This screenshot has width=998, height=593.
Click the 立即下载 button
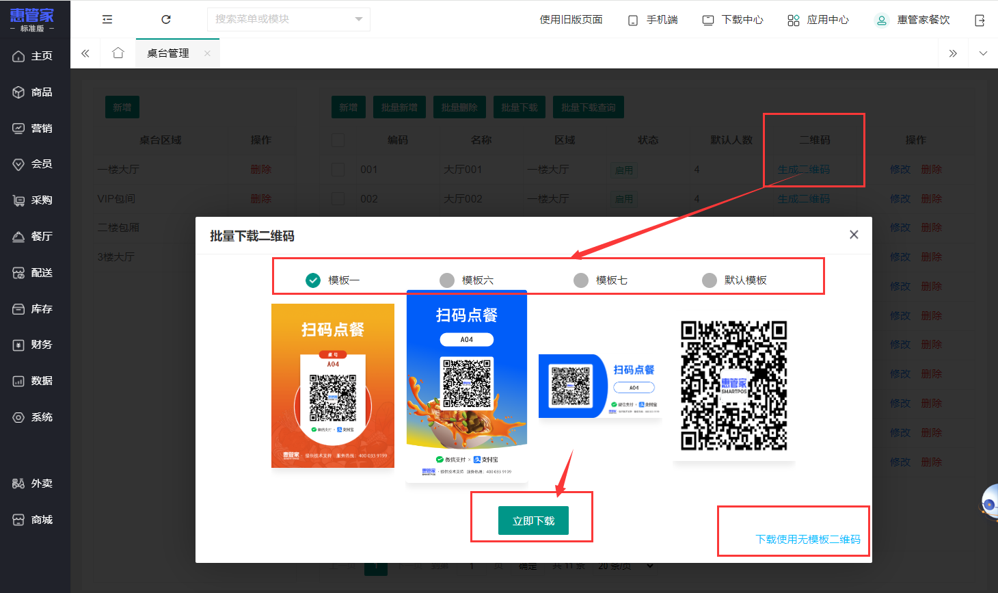(x=533, y=520)
